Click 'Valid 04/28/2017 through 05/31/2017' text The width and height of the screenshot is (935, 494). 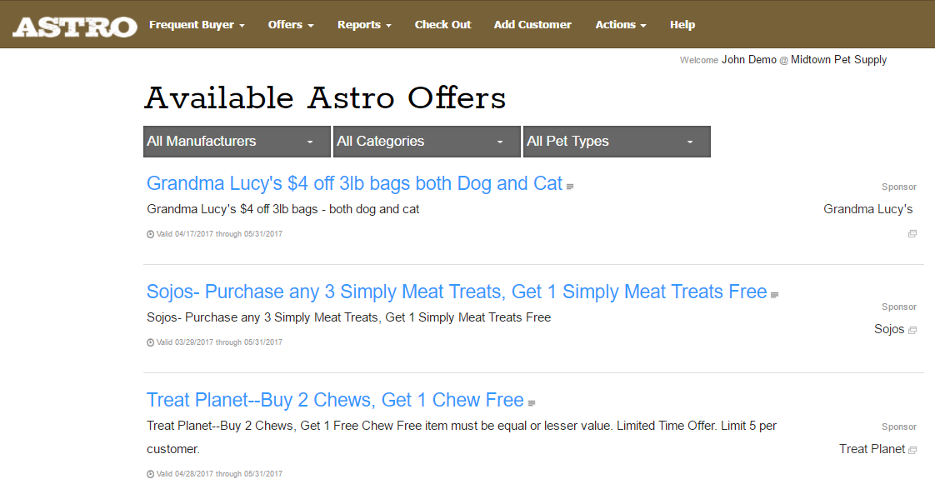pos(219,474)
